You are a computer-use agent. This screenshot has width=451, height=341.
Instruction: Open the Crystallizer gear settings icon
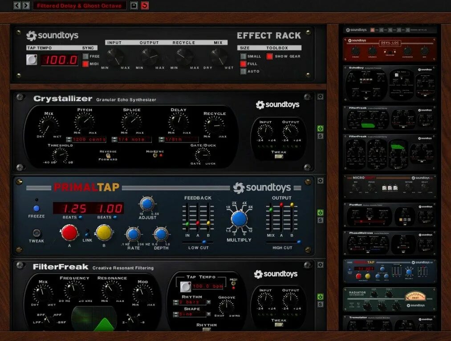pos(320,97)
